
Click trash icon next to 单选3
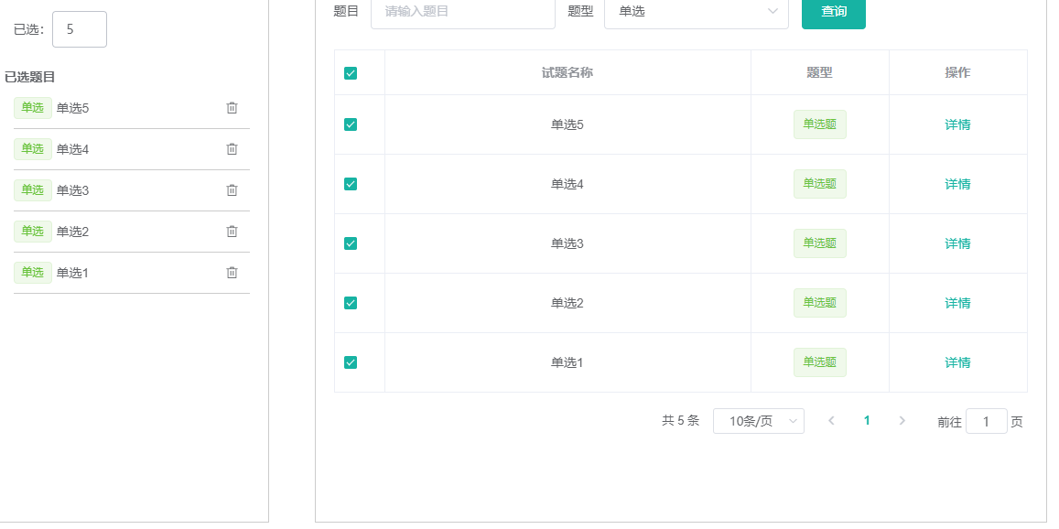click(232, 190)
